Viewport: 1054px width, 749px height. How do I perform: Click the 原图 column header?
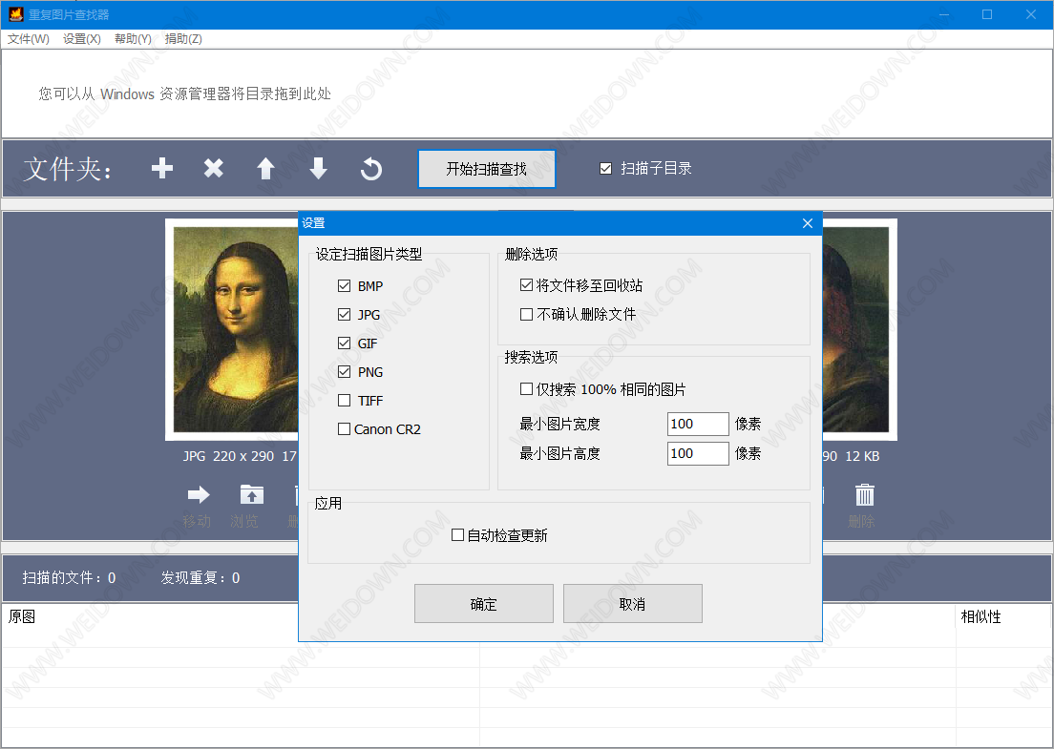22,616
